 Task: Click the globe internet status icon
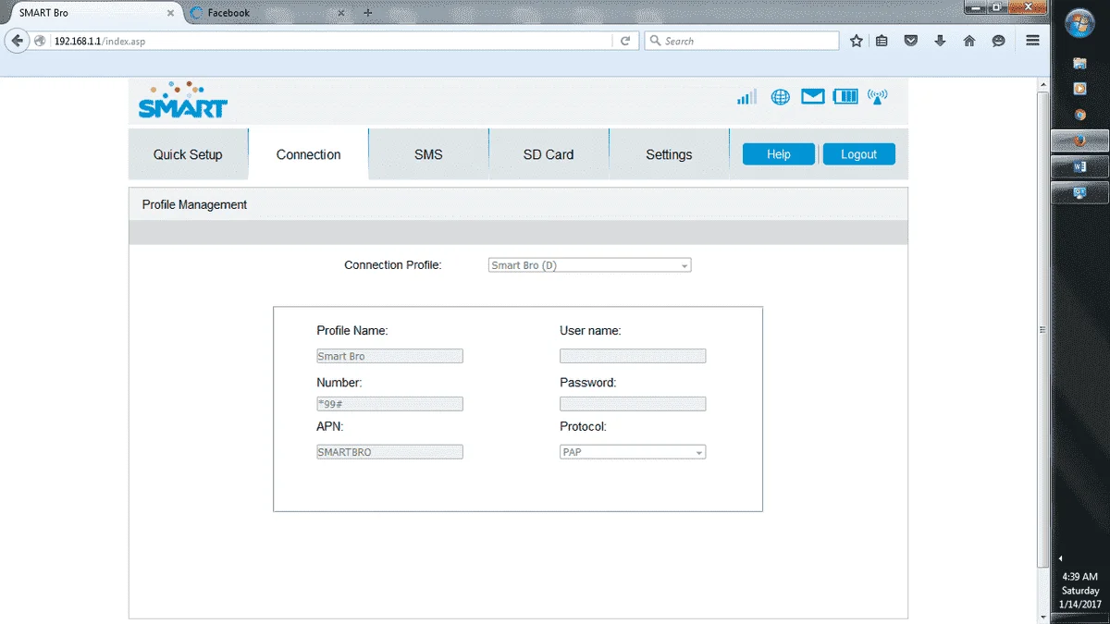pyautogui.click(x=781, y=97)
